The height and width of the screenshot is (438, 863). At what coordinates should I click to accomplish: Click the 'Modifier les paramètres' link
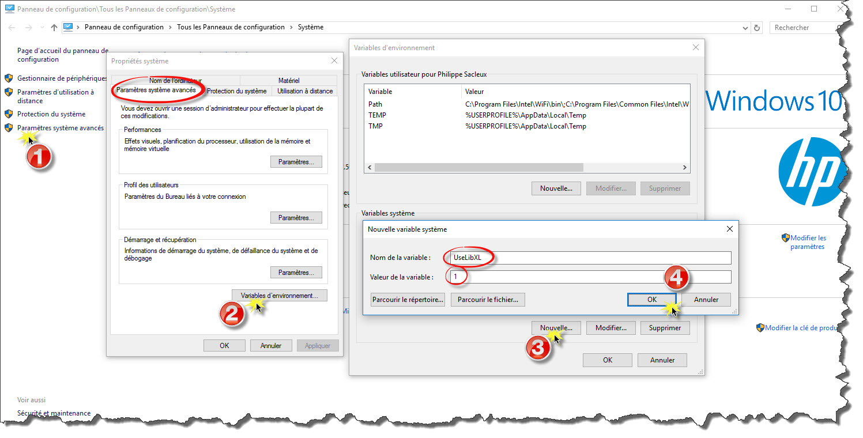(x=808, y=242)
